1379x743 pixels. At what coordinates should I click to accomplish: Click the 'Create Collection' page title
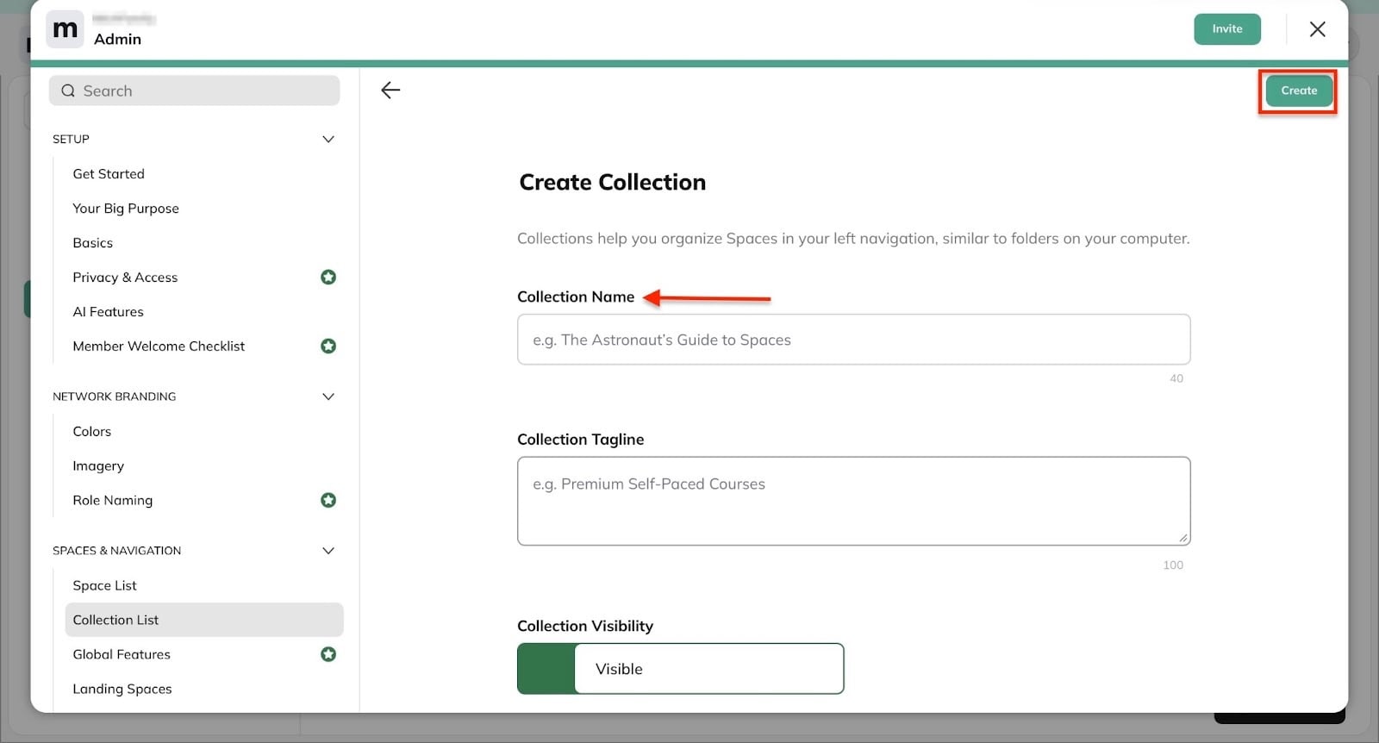612,182
